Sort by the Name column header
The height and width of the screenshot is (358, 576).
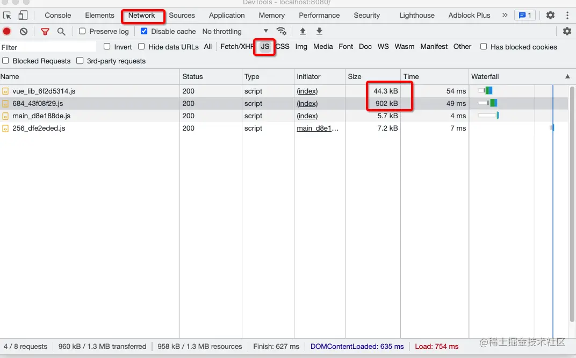[x=90, y=76]
